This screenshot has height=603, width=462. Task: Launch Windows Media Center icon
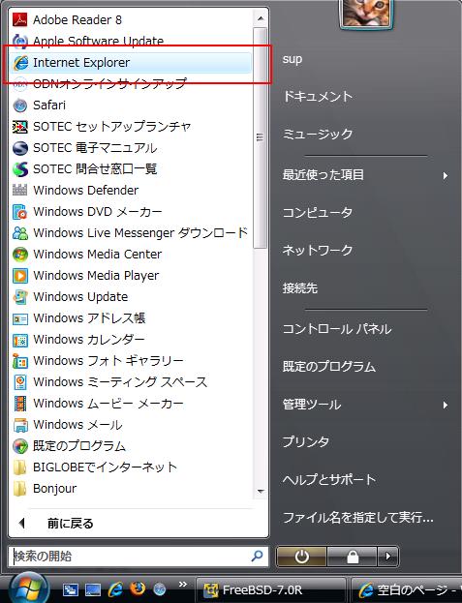point(19,255)
